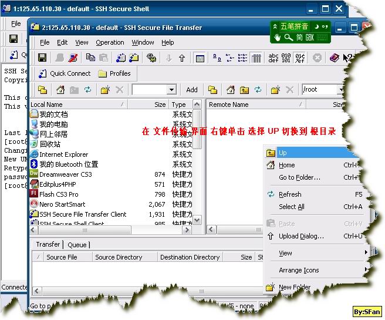Click the Help book icon
The width and height of the screenshot is (385, 320).
coord(334,58)
